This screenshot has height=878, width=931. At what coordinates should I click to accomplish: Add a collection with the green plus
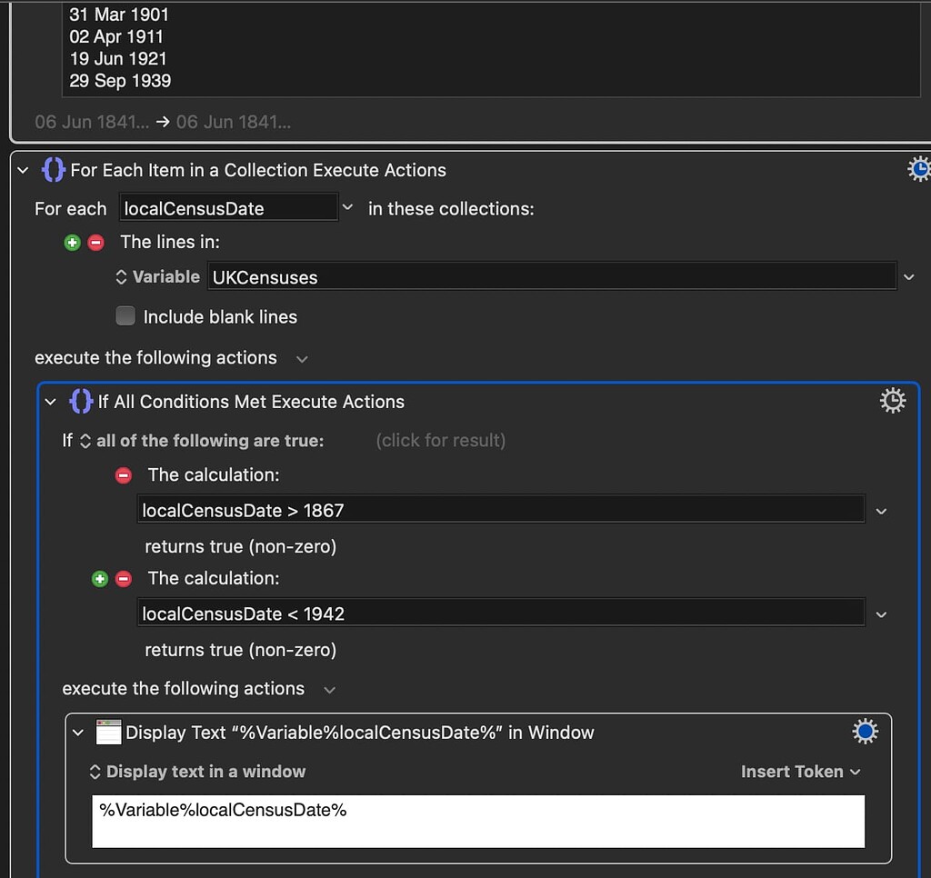pyautogui.click(x=73, y=243)
